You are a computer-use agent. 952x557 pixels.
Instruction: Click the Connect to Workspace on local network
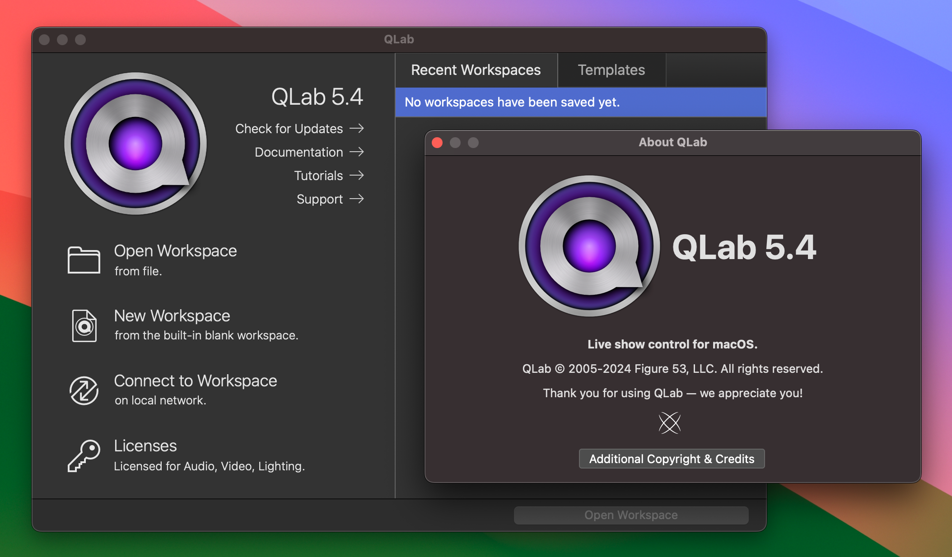click(x=195, y=388)
